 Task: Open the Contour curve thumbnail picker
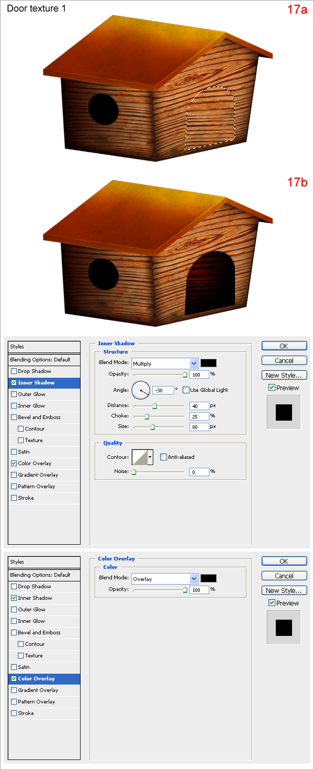point(139,457)
